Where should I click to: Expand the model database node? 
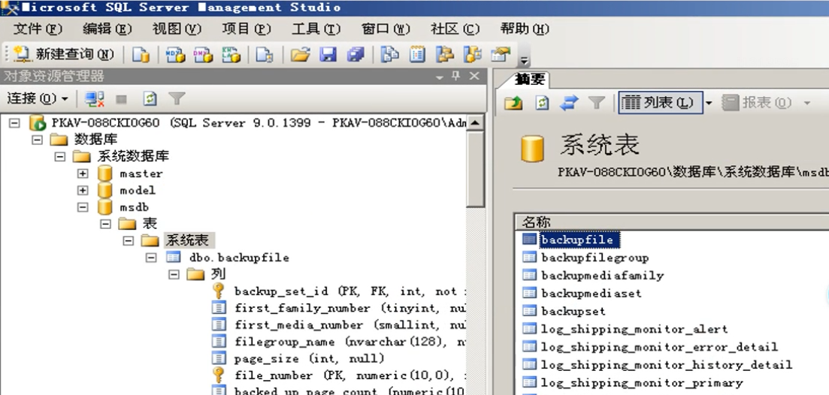pyautogui.click(x=83, y=190)
